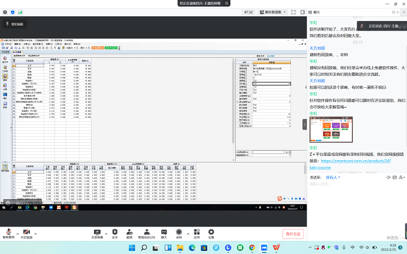Open the smartcost.com.cn product link
The width and height of the screenshot is (407, 254).
pos(356,161)
